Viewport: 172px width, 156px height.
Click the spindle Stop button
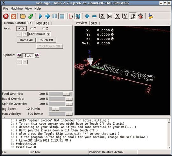[28, 55]
